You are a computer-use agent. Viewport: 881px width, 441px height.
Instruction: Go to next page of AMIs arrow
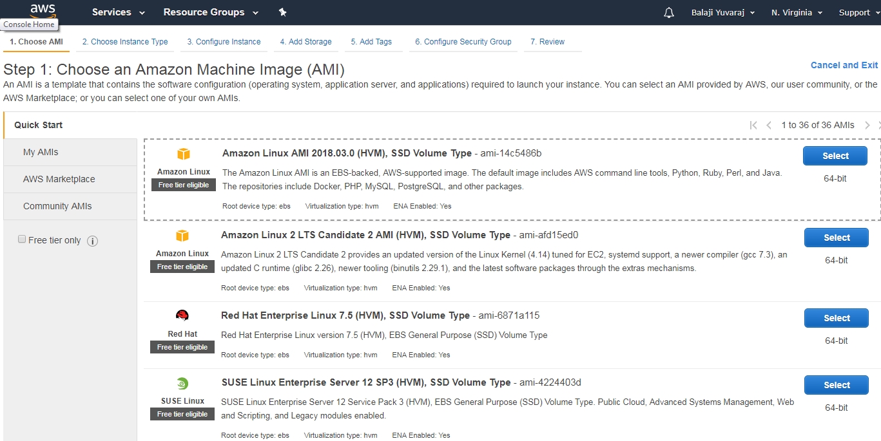click(x=867, y=125)
